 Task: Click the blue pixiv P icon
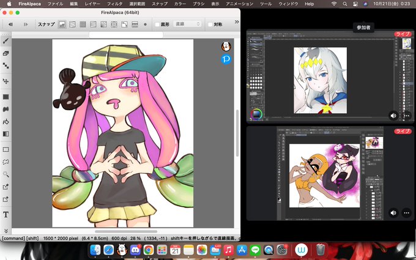226,59
